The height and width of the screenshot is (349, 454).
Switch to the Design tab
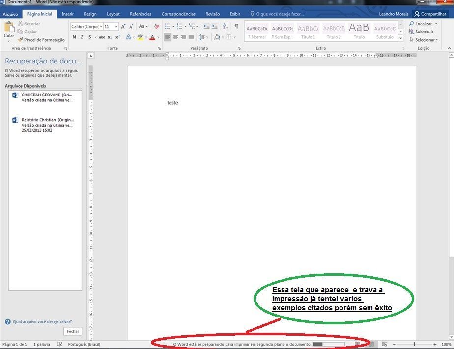pyautogui.click(x=90, y=14)
